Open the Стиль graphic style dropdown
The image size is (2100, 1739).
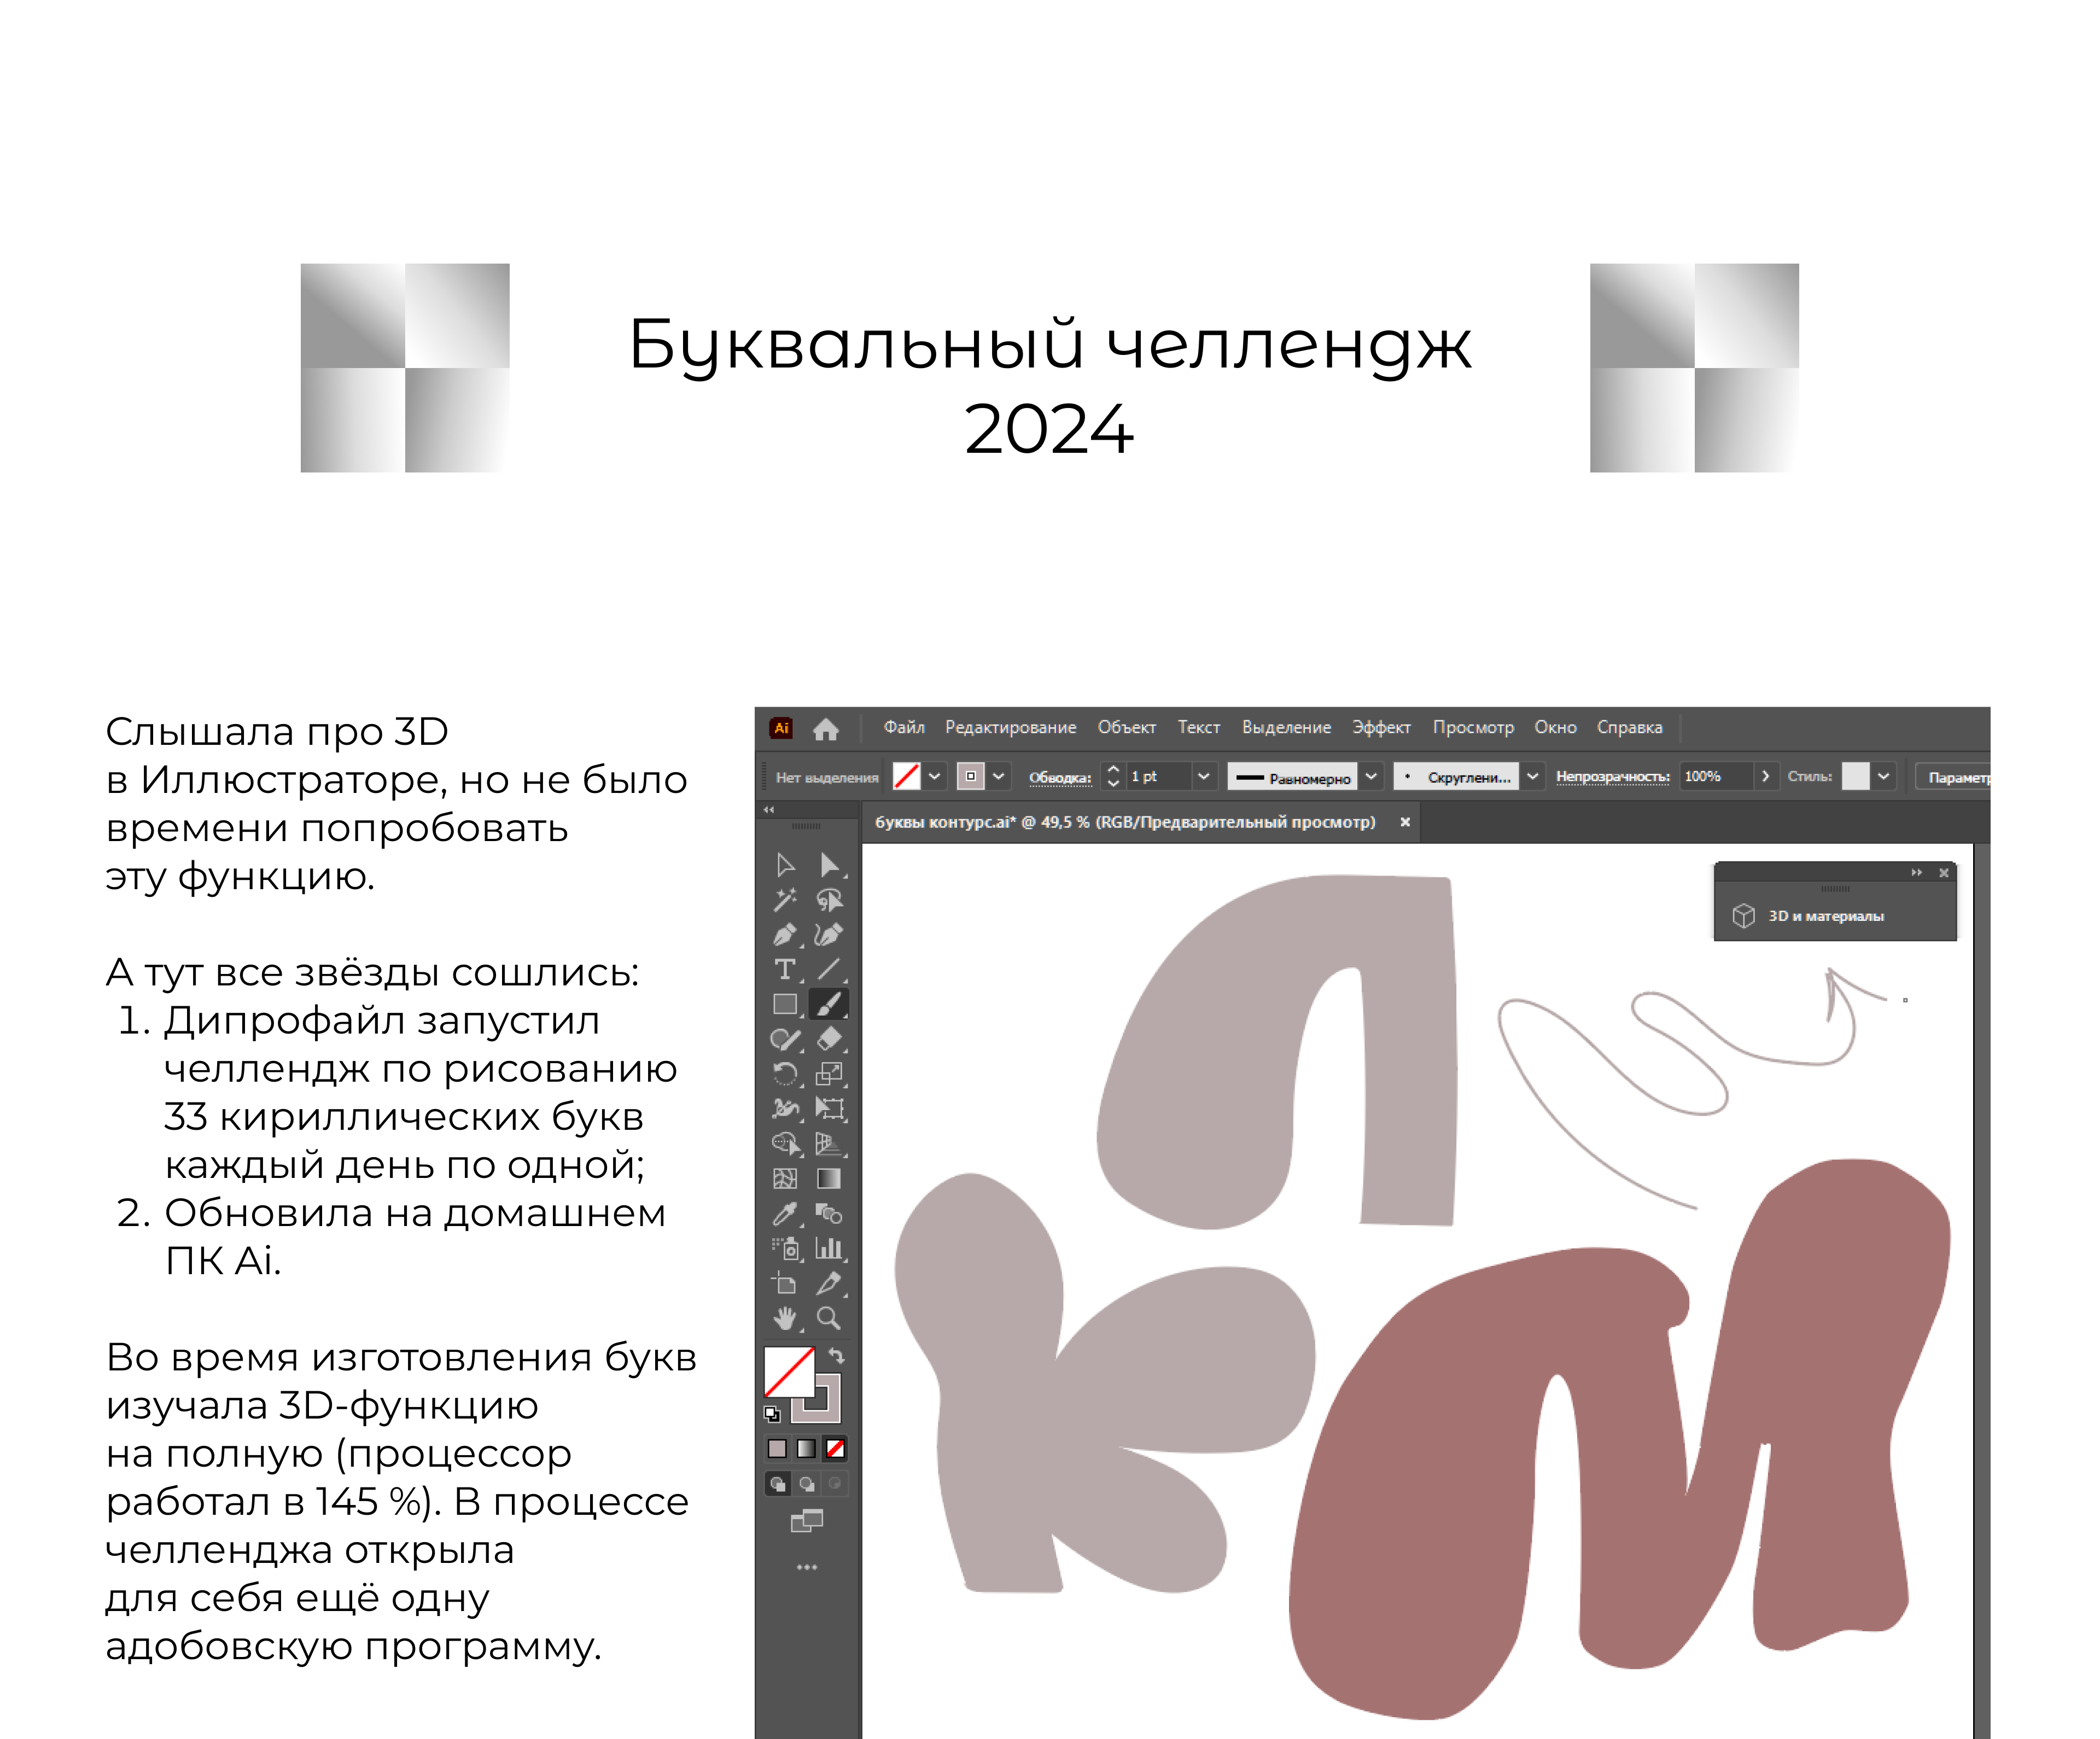[1883, 777]
